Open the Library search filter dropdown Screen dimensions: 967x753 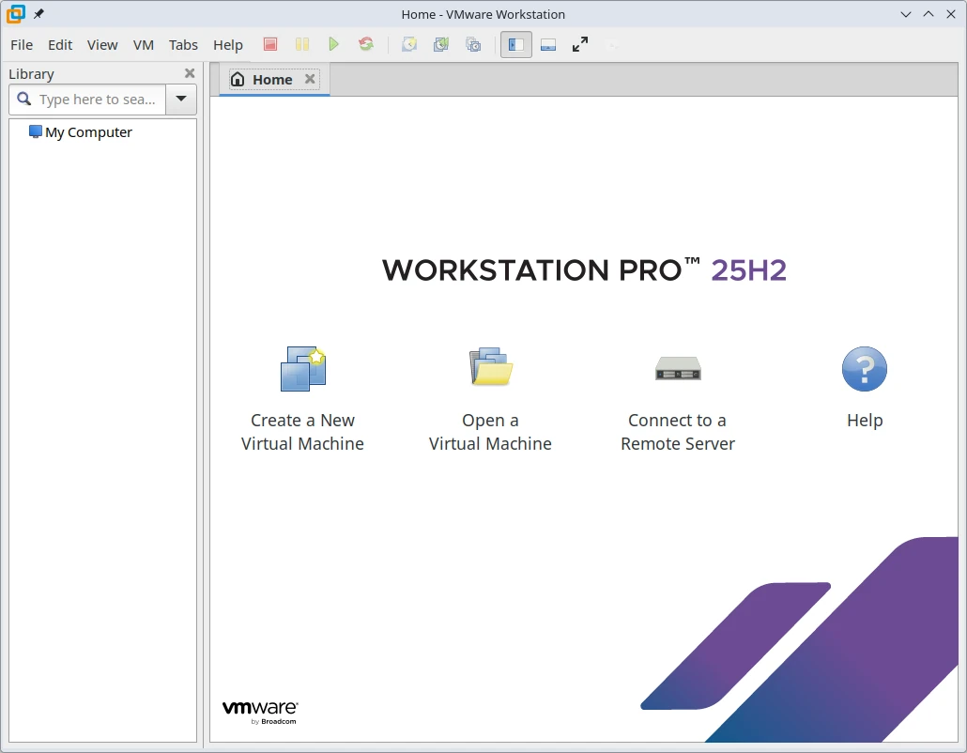click(180, 99)
